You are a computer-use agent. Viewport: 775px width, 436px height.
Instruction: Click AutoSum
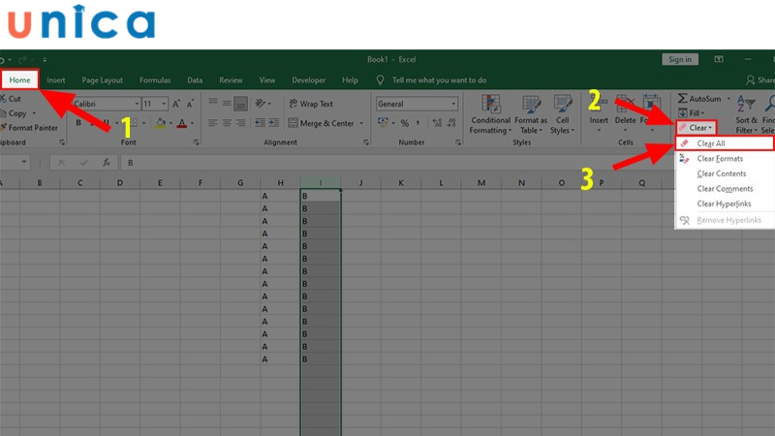click(699, 99)
